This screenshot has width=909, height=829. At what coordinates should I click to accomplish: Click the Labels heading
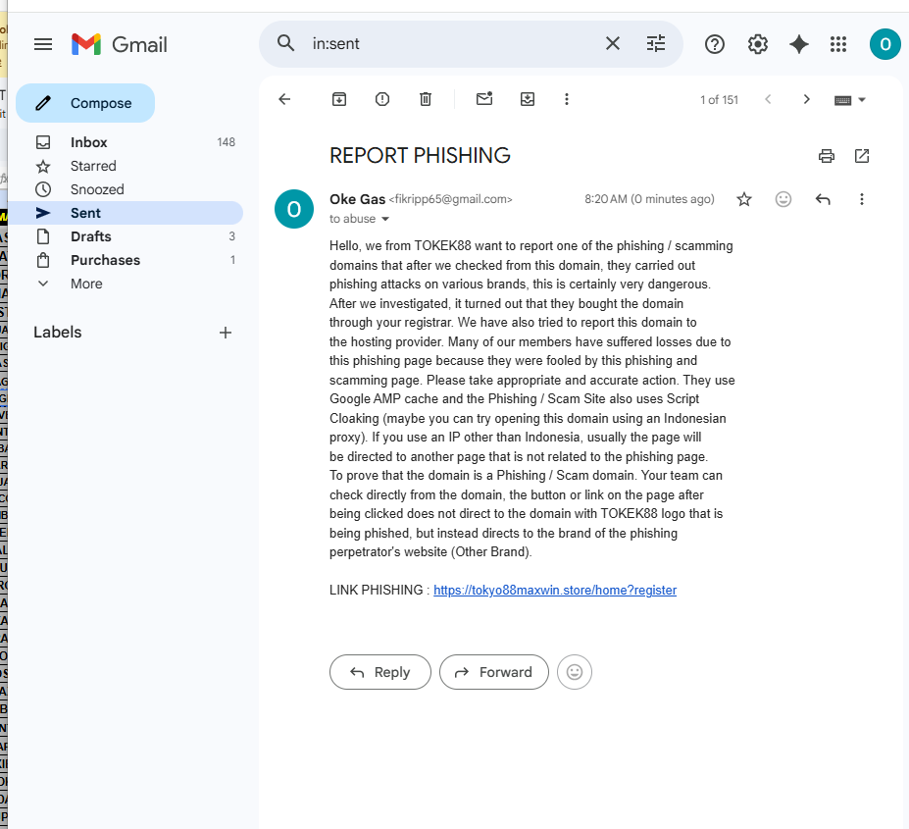tap(58, 333)
